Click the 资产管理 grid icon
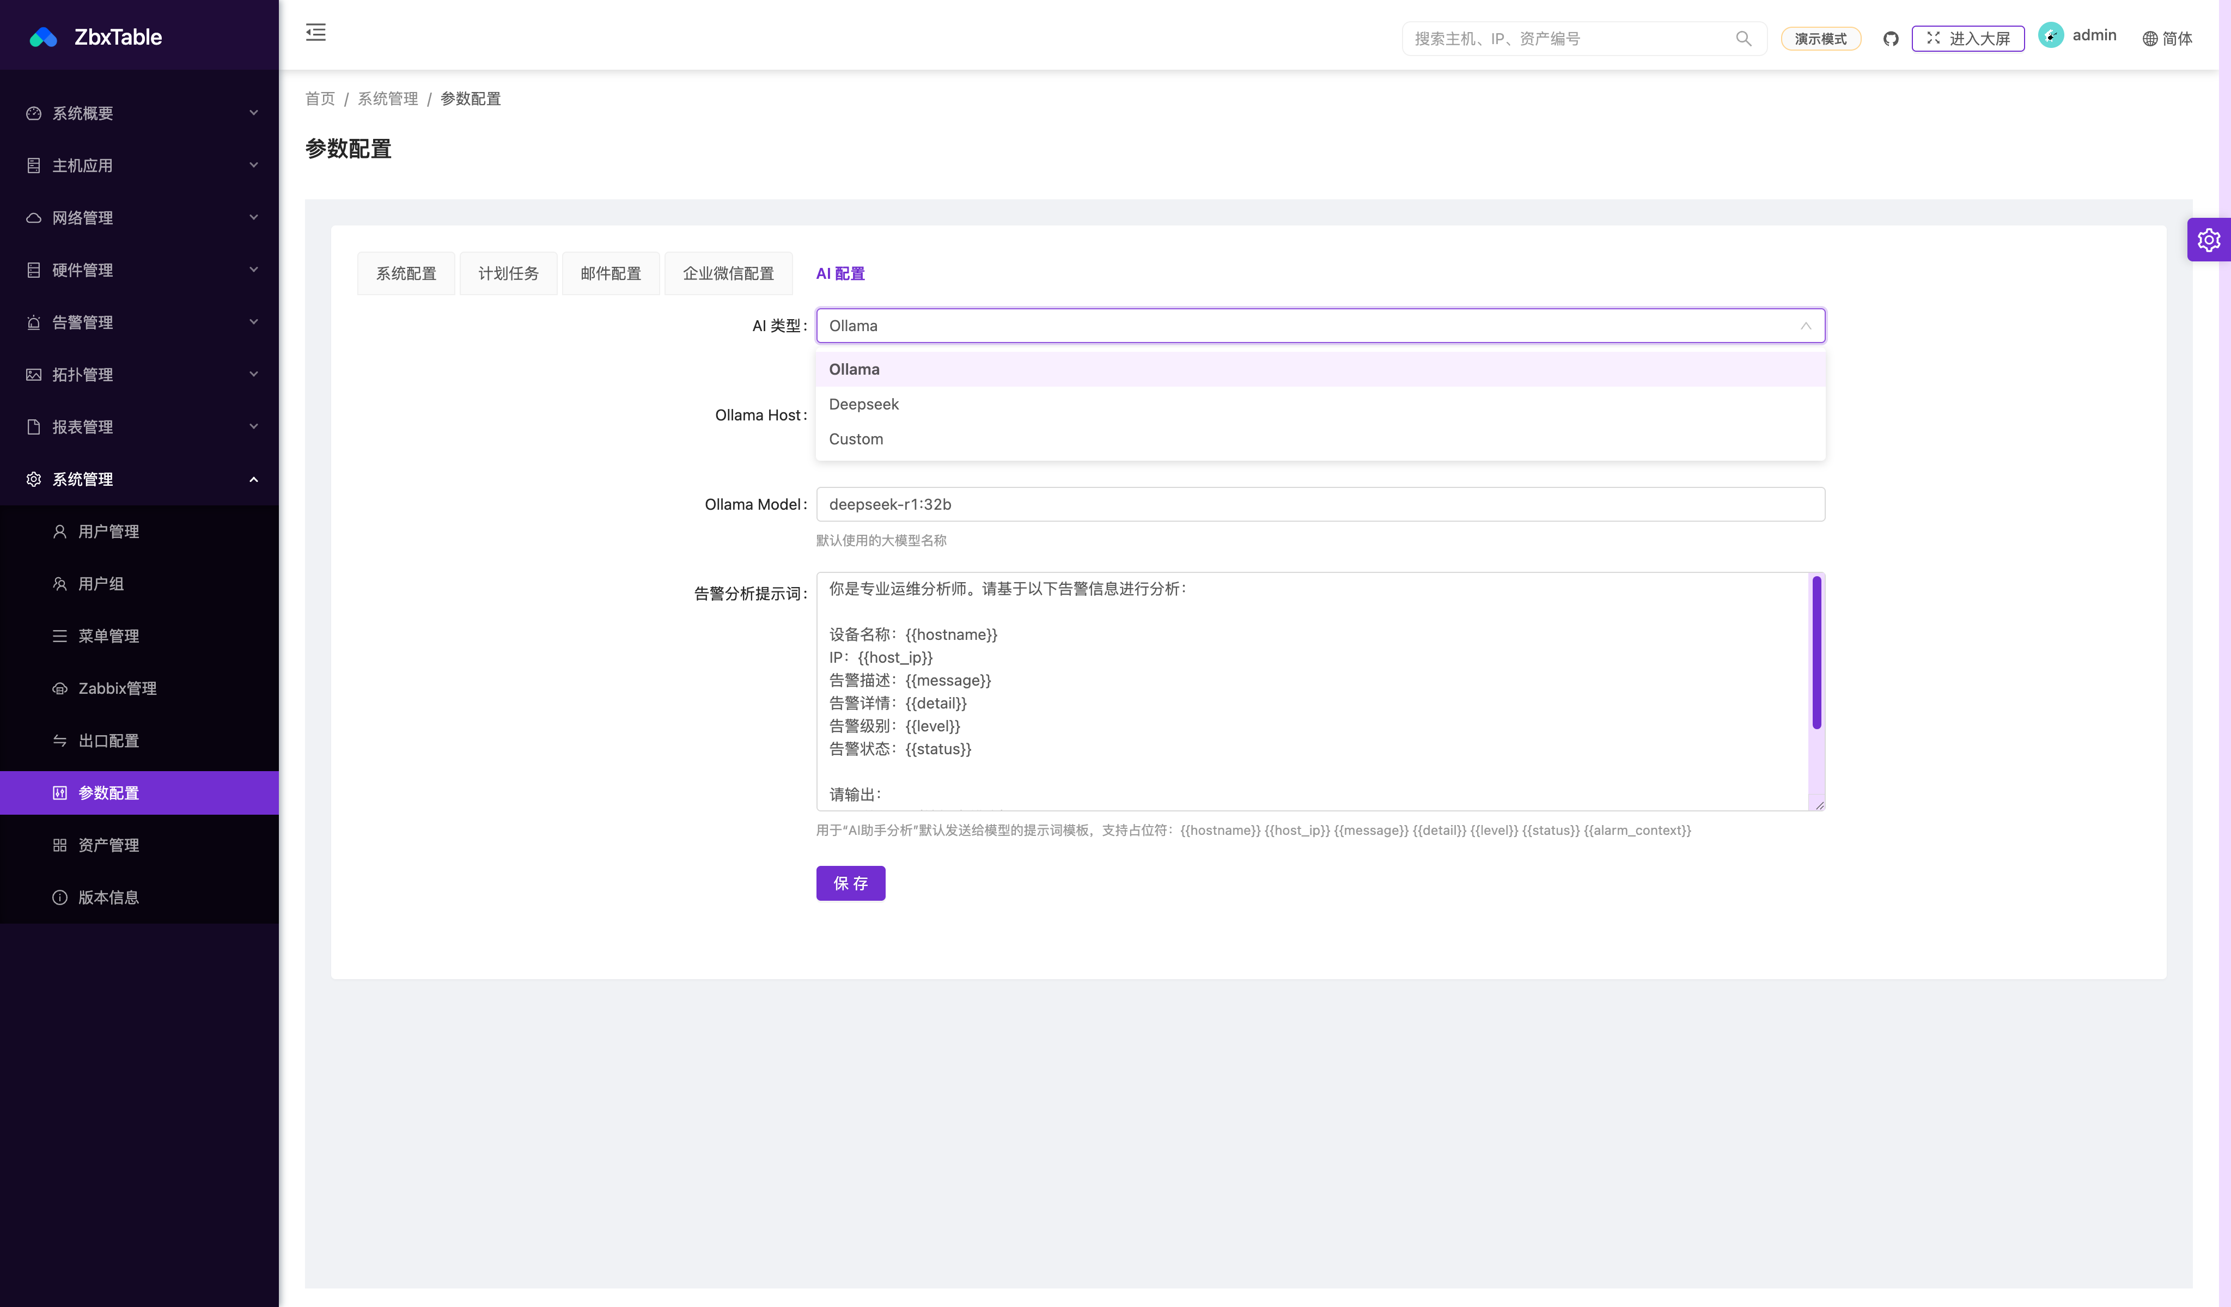This screenshot has width=2231, height=1307. coord(59,844)
